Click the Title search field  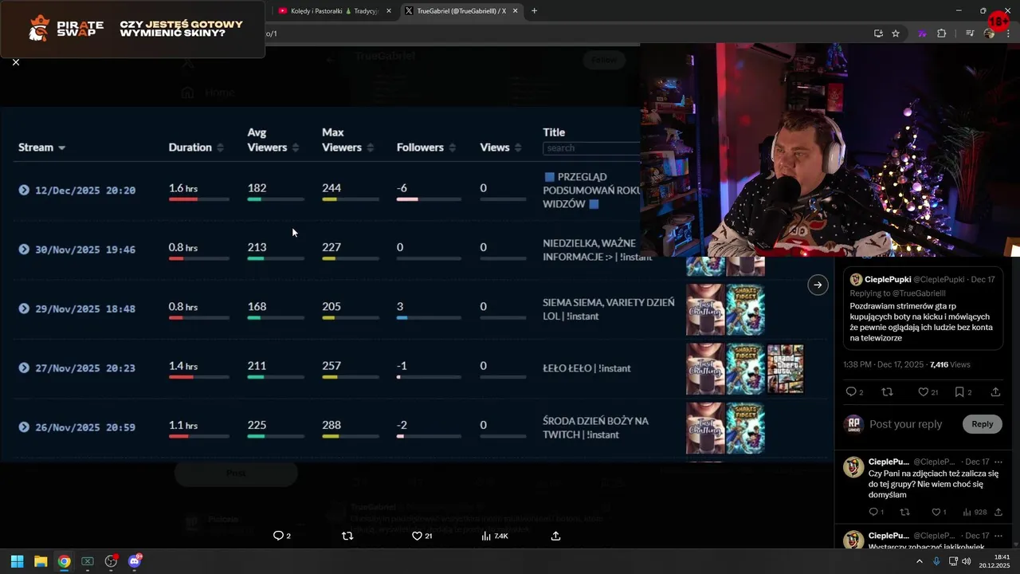[x=591, y=148]
